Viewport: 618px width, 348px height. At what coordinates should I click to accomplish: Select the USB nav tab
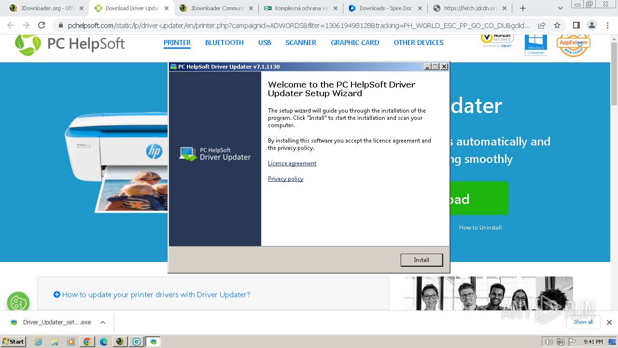click(265, 43)
